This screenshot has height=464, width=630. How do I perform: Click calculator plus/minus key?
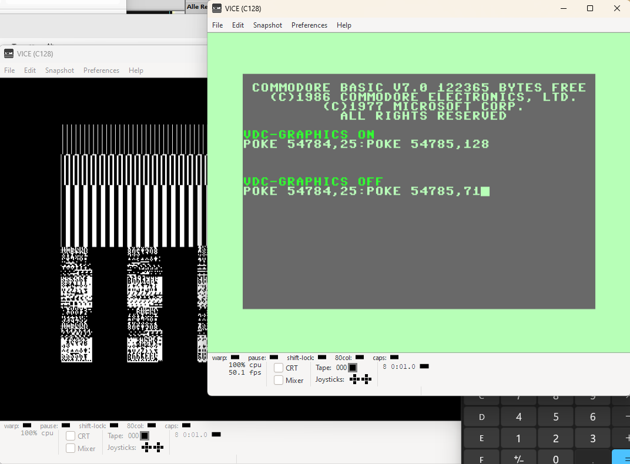pyautogui.click(x=519, y=459)
